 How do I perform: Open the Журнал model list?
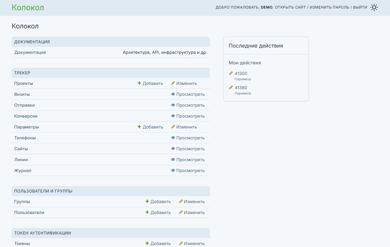click(22, 171)
